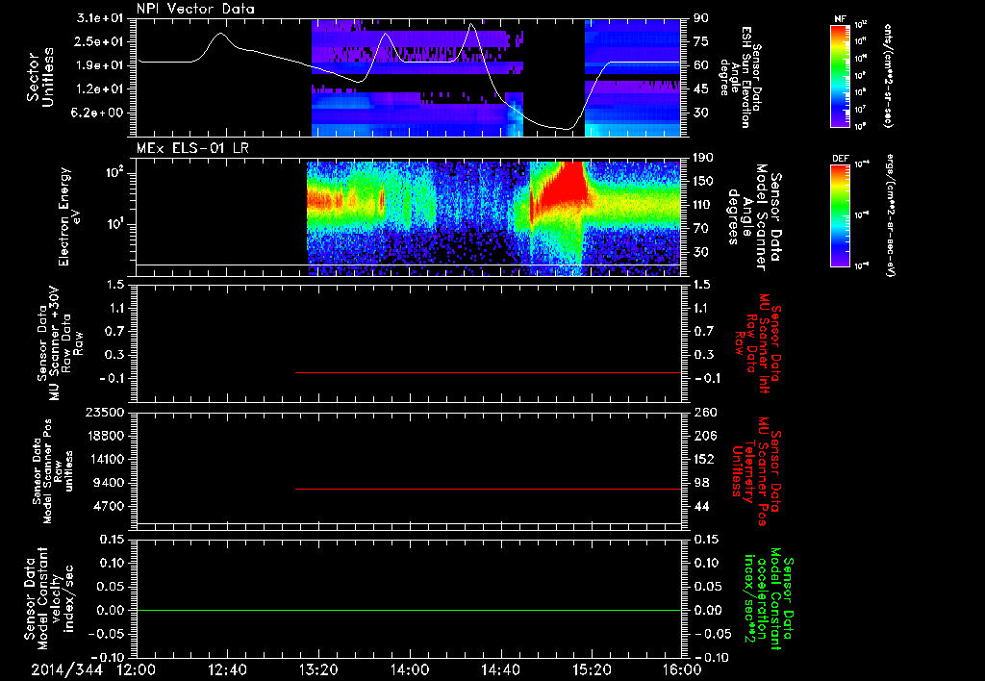The image size is (985, 681).
Task: Click the red "MU Scanner Init Raw Data" label
Action: point(757,343)
